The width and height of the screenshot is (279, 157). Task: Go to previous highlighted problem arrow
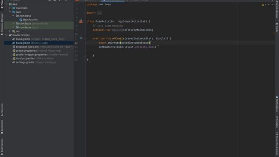pyautogui.click(x=269, y=5)
